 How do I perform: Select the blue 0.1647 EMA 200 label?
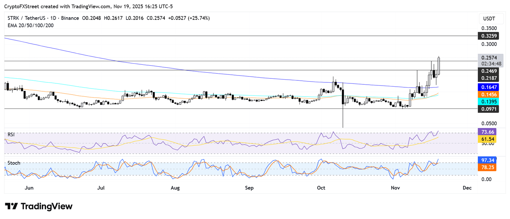click(487, 87)
